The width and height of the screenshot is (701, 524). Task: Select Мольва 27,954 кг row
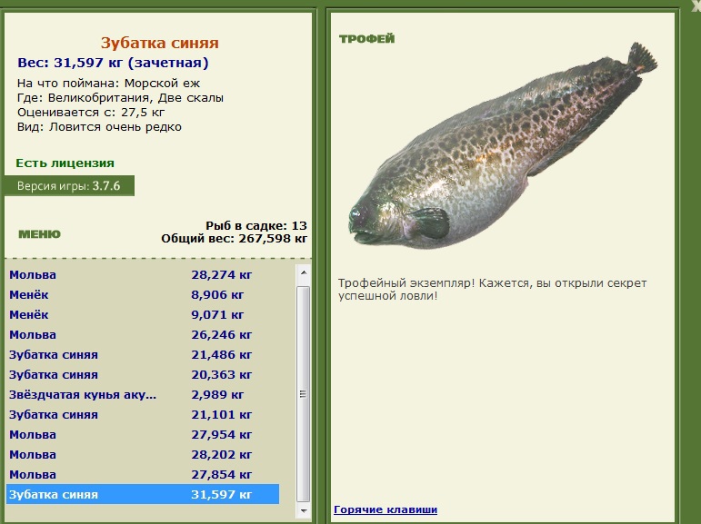pyautogui.click(x=143, y=435)
